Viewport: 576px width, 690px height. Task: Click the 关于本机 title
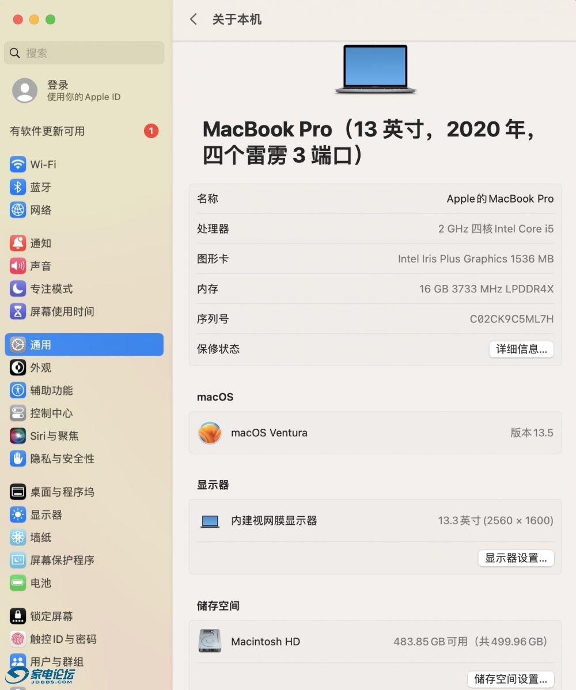(x=237, y=20)
